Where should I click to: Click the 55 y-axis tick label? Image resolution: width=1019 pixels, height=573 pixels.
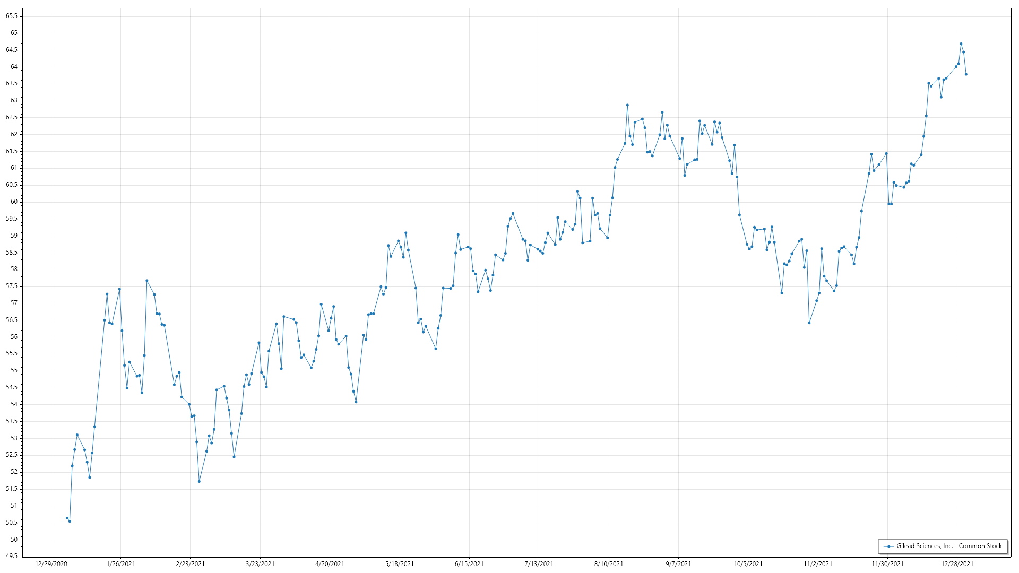pyautogui.click(x=14, y=370)
